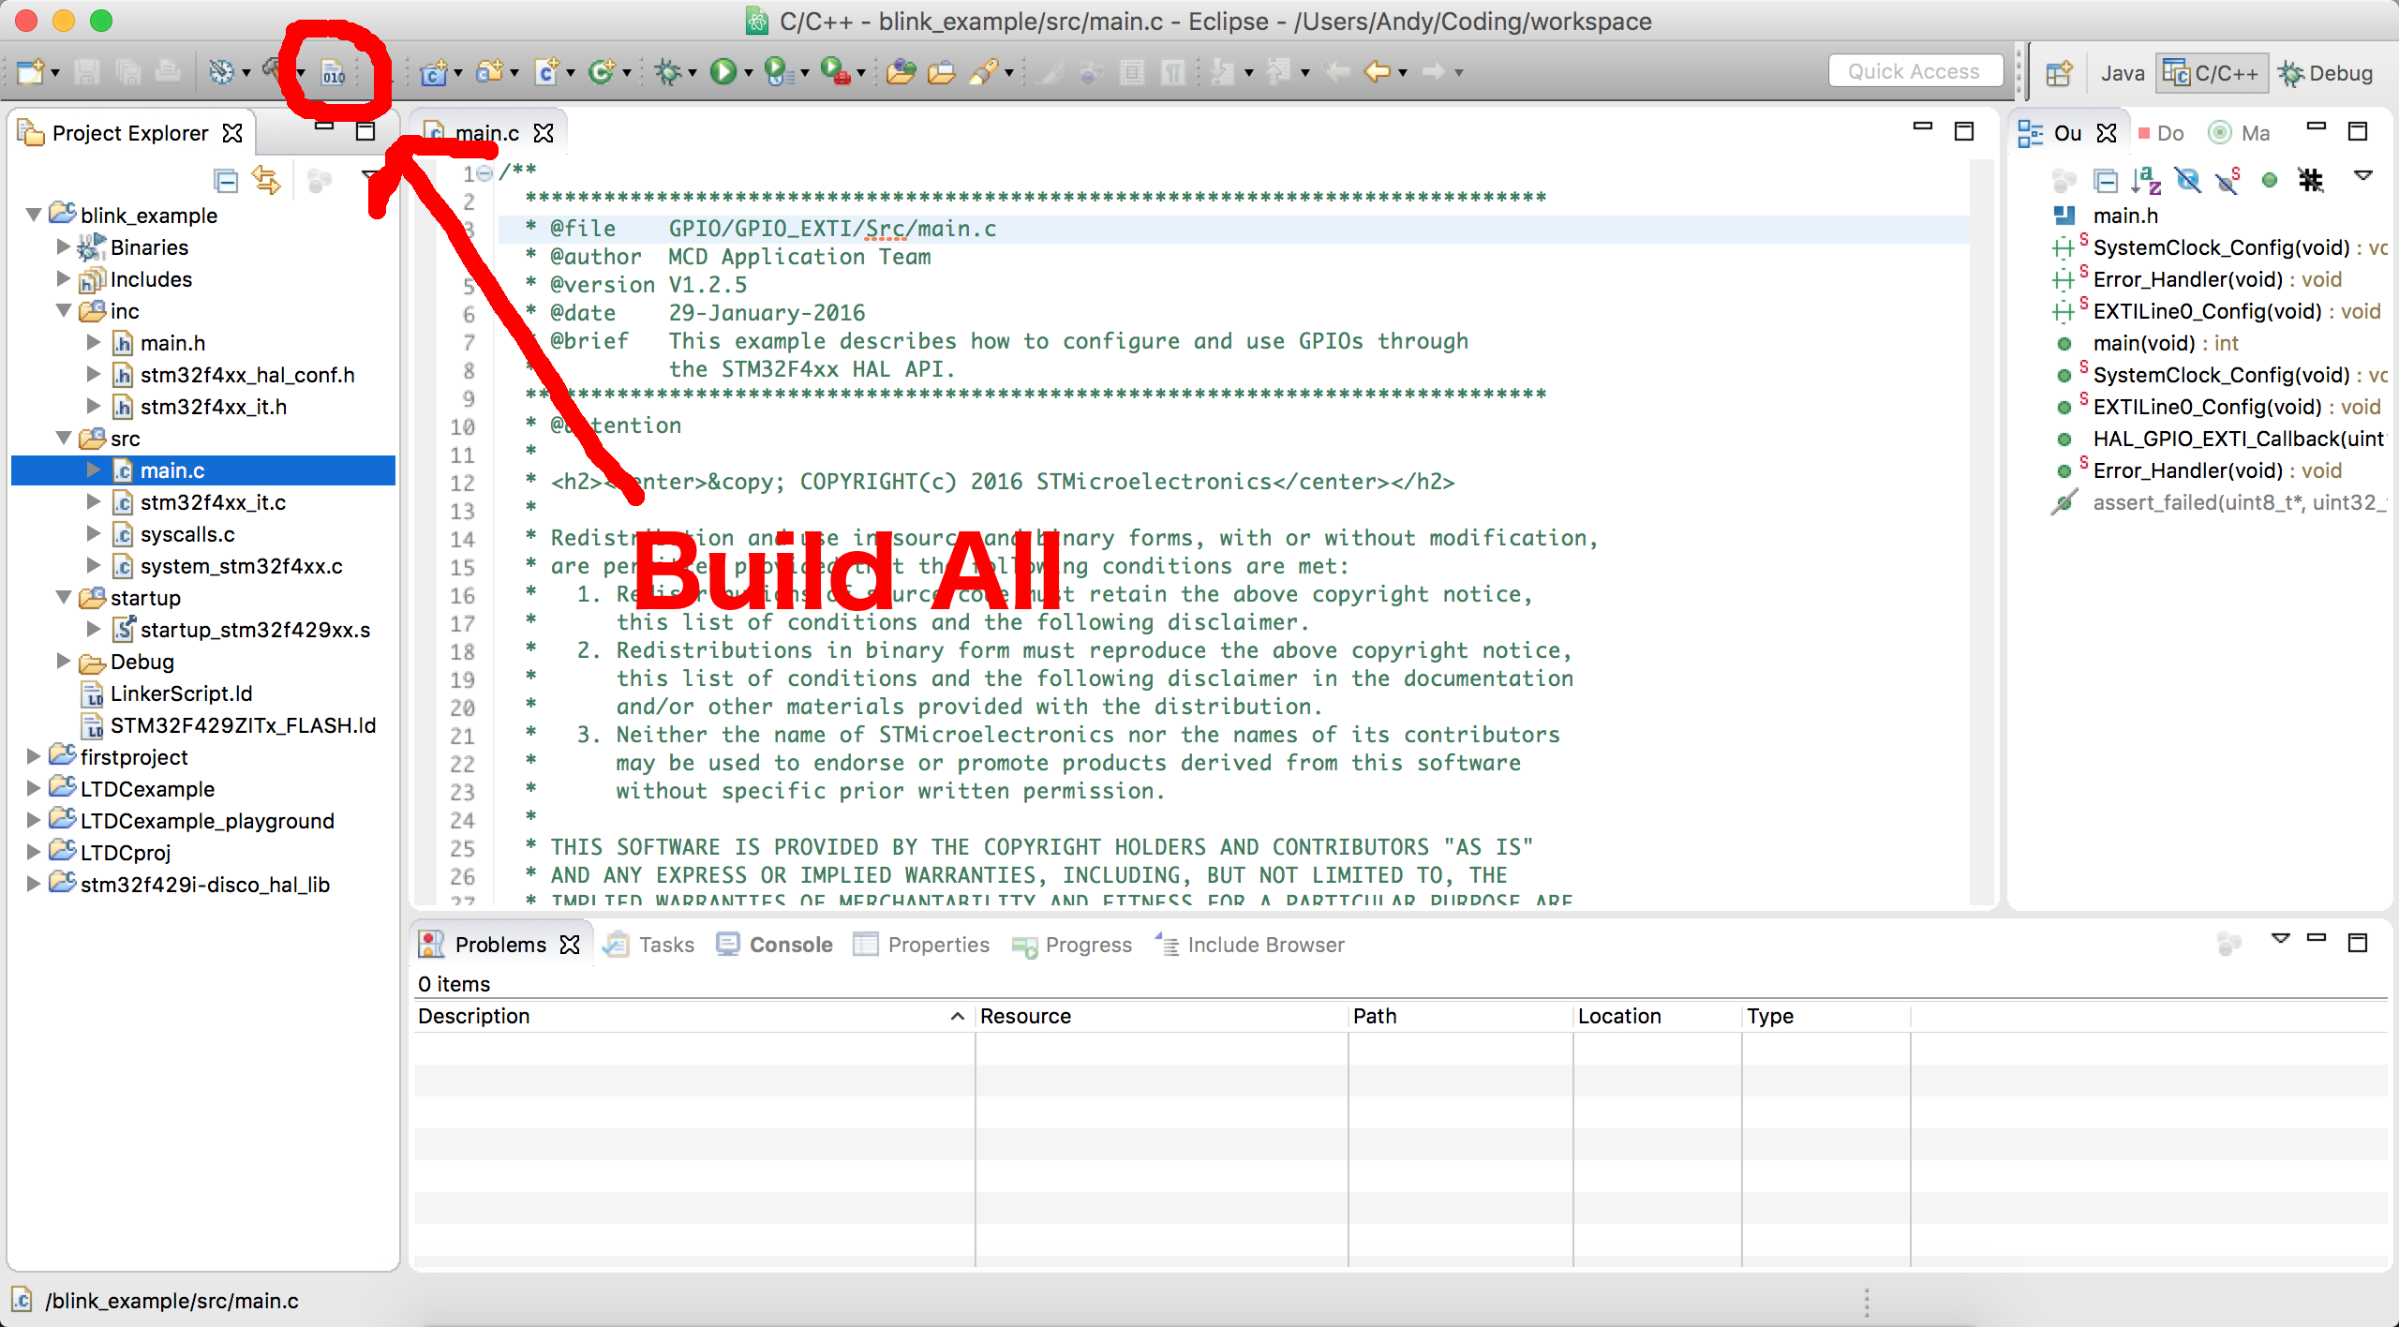
Task: Collapse the blink_example project
Action: point(34,216)
